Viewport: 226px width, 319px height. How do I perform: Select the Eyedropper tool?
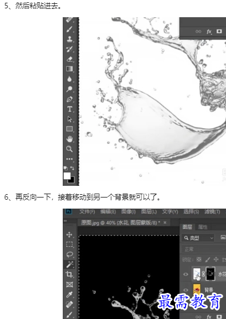tap(69, 295)
